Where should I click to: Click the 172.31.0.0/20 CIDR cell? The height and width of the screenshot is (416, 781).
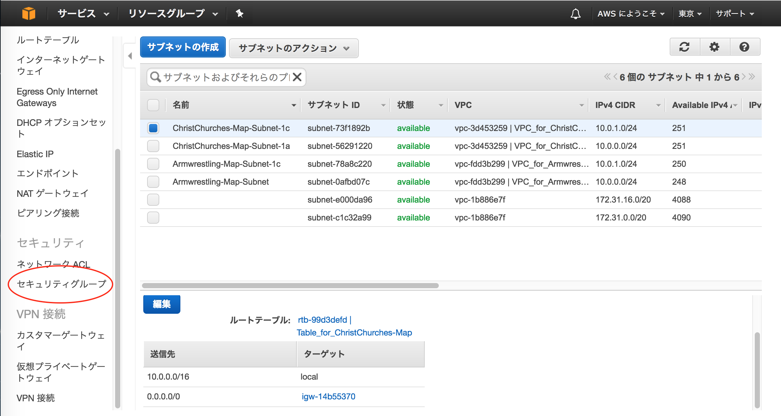(x=621, y=218)
